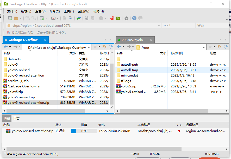
Task: Open a new Xftp session with the new session icon
Action: pyautogui.click(x=9, y=18)
